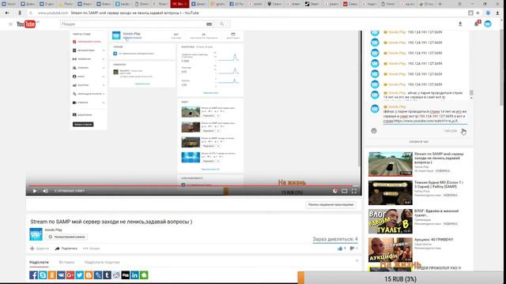The image size is (506, 284).
Task: Click the search magnifier button
Action: [221, 24]
